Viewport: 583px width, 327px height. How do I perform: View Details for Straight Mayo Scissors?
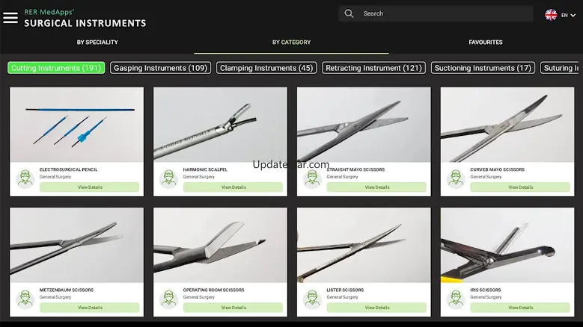click(376, 187)
